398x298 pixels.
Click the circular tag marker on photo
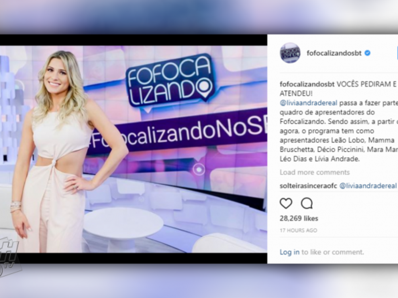coord(199,170)
